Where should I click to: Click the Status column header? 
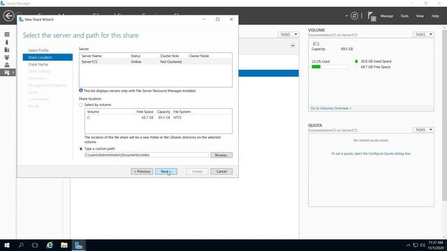135,56
